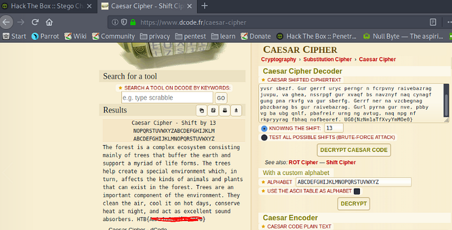Click the Caesar Cipher Decoder heading
452x230 pixels.
click(x=302, y=71)
